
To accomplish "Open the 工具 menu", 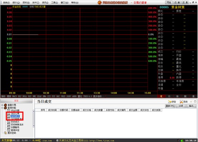I will coord(55,2).
